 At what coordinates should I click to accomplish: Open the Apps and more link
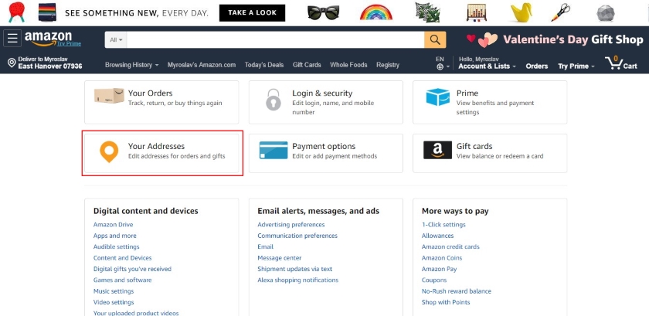point(114,236)
